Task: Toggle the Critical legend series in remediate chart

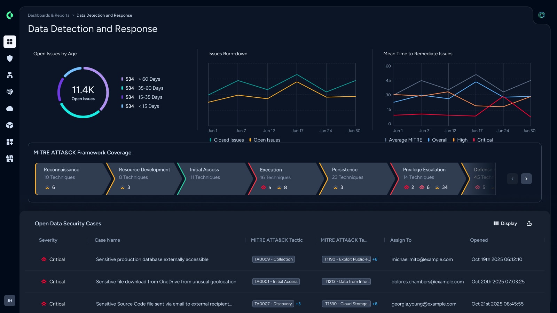Action: click(483, 140)
